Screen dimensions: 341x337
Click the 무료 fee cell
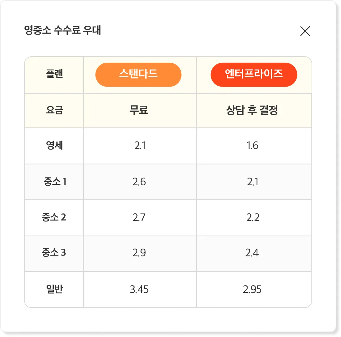[x=139, y=110]
